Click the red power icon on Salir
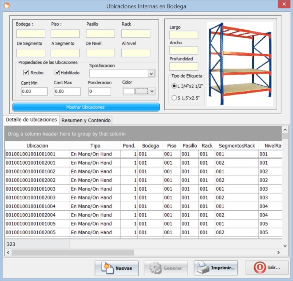 (x=260, y=268)
